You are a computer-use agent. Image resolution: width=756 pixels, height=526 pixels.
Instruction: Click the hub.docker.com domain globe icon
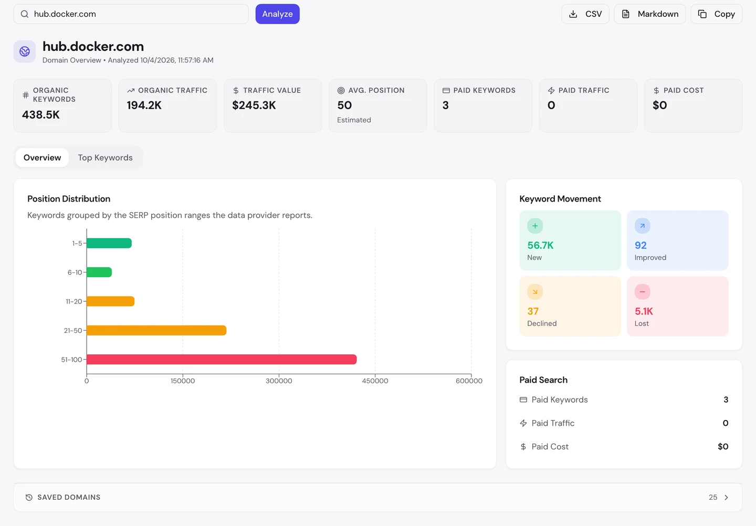tap(25, 51)
